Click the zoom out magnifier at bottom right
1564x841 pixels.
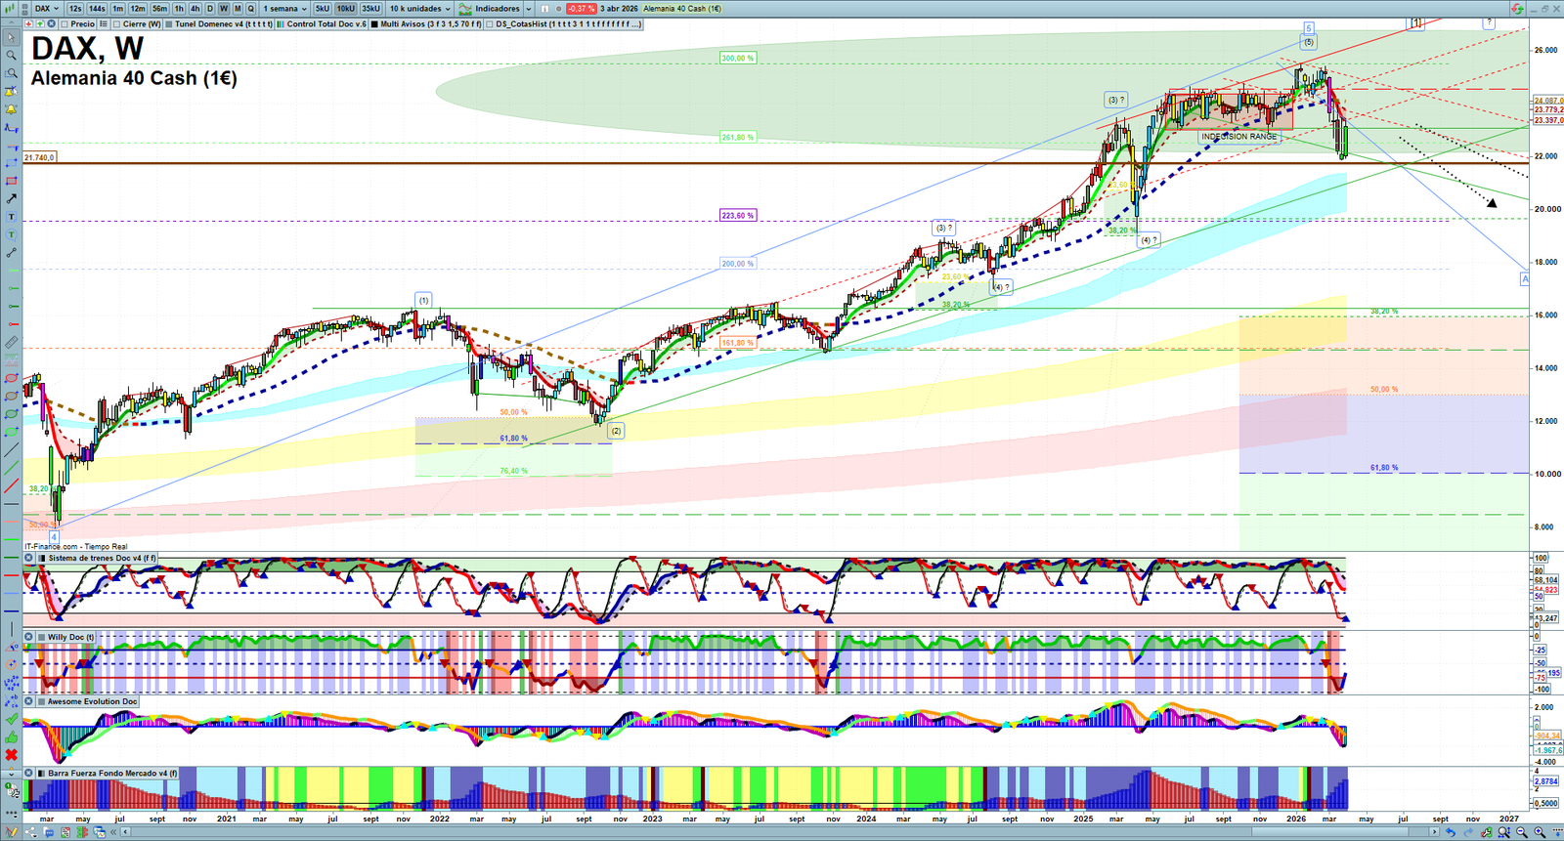pos(1521,832)
